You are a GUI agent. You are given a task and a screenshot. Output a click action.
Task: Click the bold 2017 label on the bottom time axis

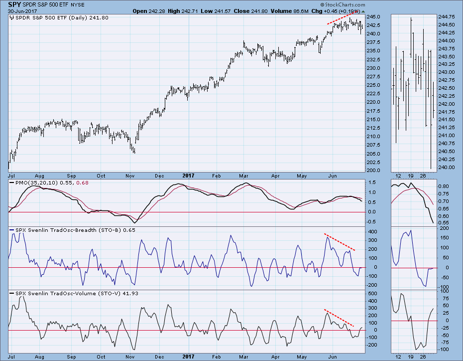pyautogui.click(x=188, y=357)
